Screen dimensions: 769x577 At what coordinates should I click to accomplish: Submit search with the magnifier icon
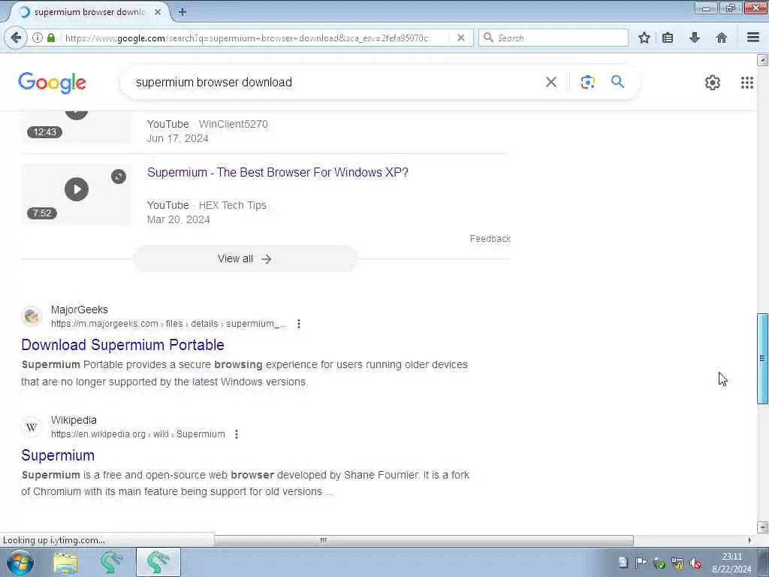pyautogui.click(x=617, y=82)
